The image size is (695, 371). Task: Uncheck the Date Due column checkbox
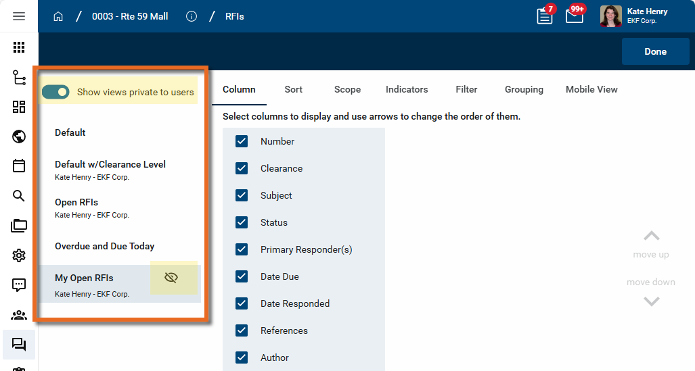242,276
